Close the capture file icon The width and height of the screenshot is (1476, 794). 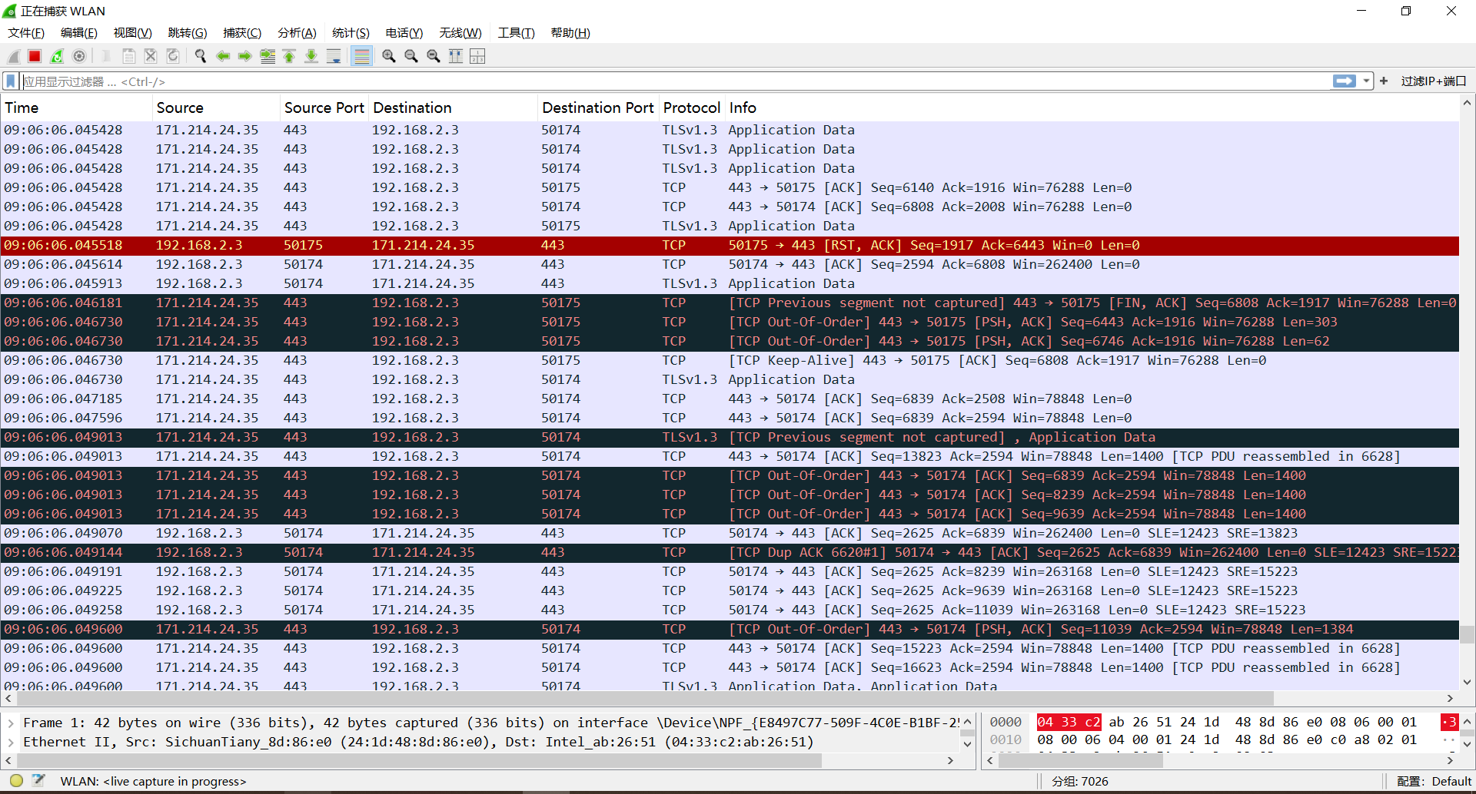151,56
